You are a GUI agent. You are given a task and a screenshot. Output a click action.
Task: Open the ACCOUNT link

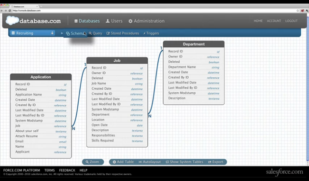[x=274, y=21]
